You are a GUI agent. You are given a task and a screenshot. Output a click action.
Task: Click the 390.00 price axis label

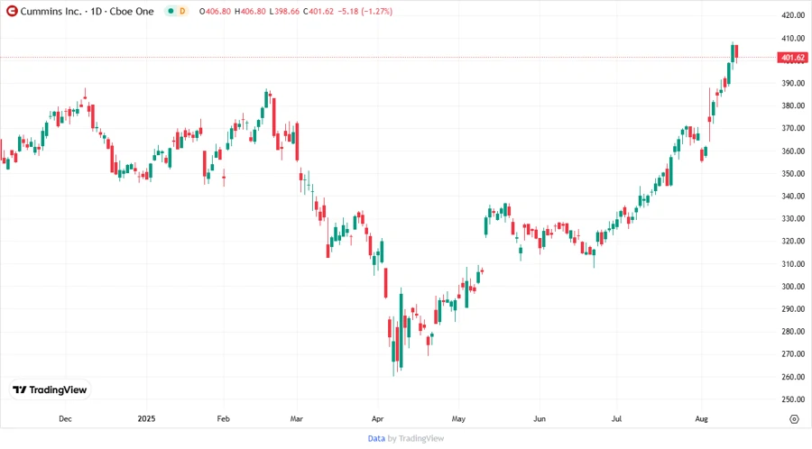click(x=793, y=83)
